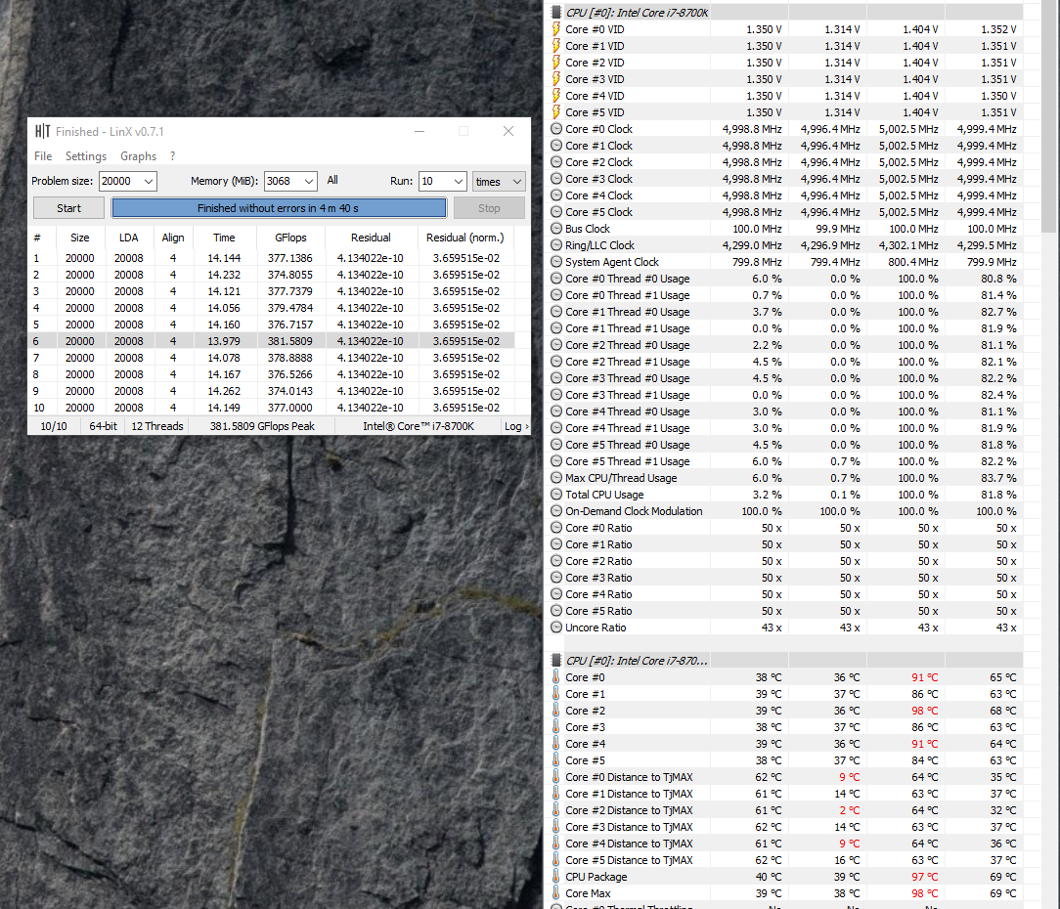Click the clock icon for Bus Clock
1060x909 pixels.
(556, 229)
